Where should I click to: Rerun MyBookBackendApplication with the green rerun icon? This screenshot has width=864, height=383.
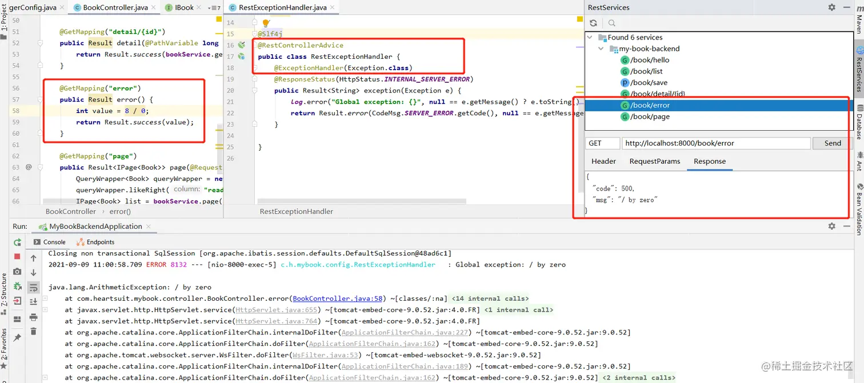pos(17,242)
